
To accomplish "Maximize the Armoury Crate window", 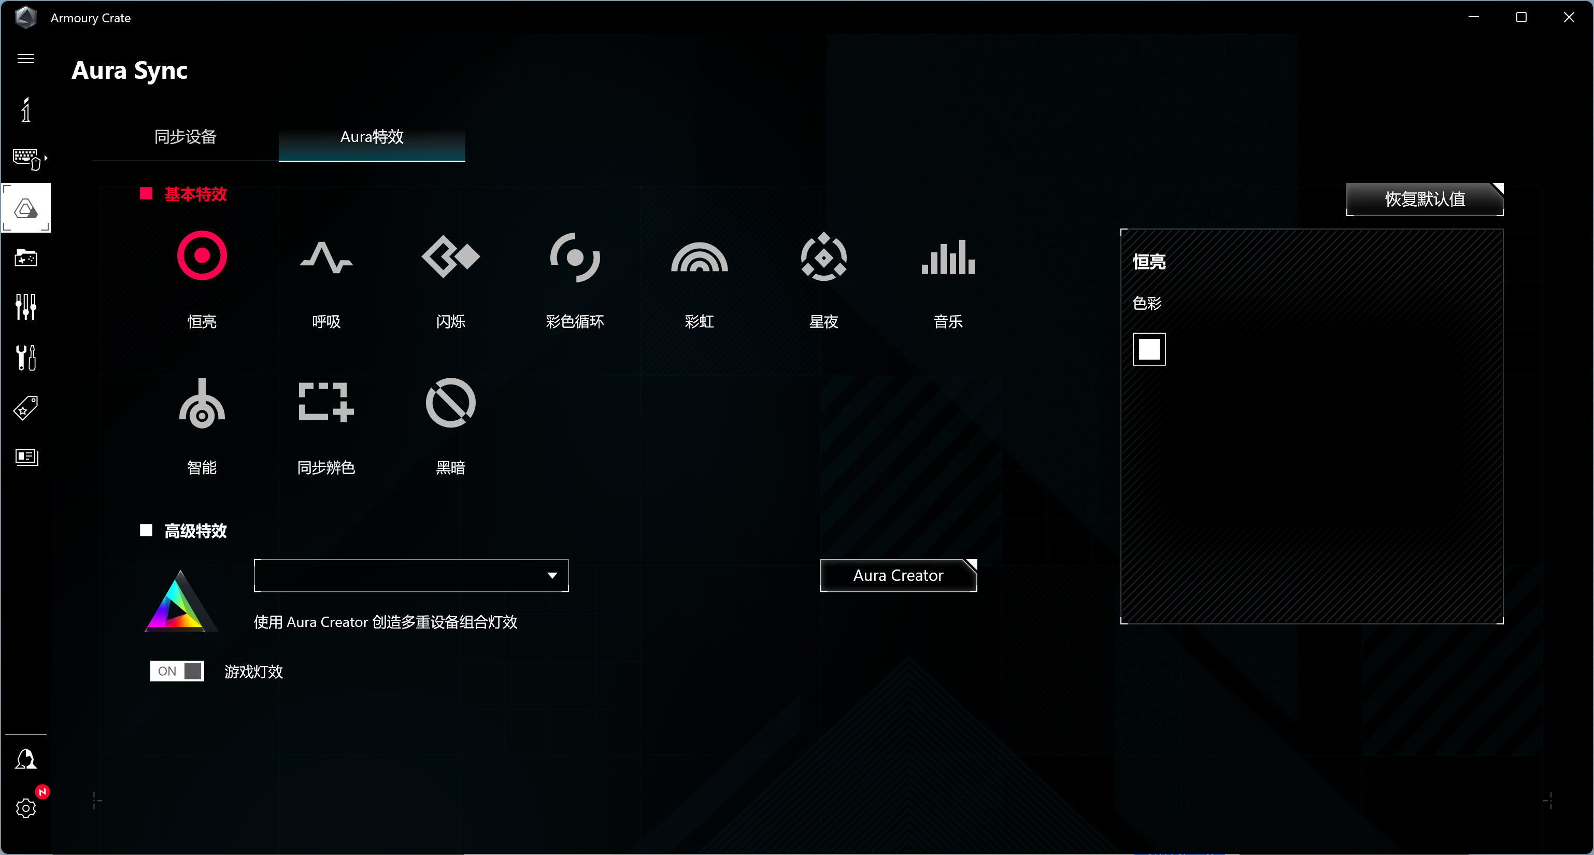I will tap(1521, 17).
